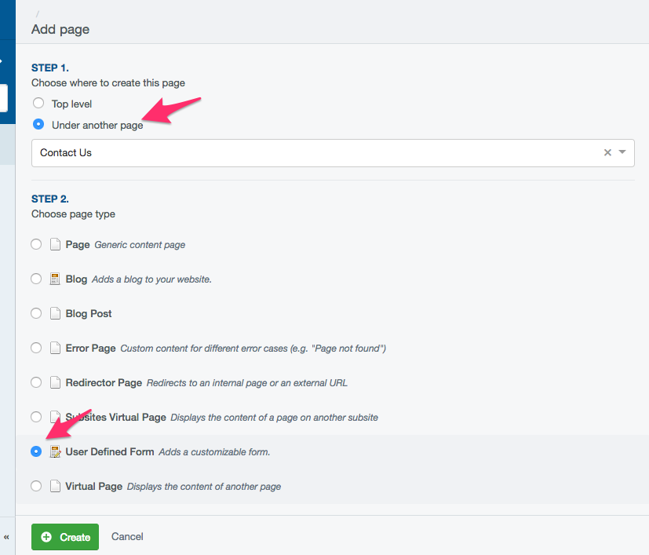
Task: Open the Contact Us parent page selector
Action: 314,153
